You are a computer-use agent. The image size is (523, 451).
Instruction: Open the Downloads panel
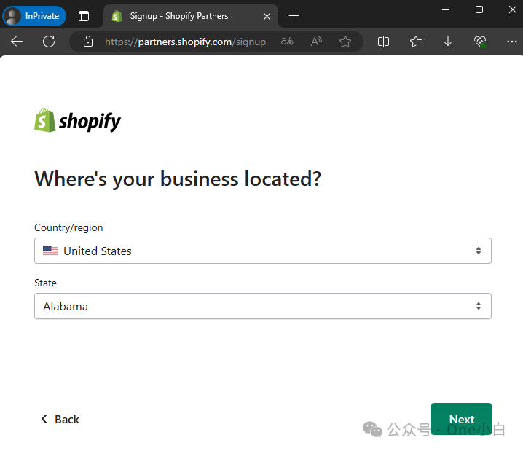448,42
